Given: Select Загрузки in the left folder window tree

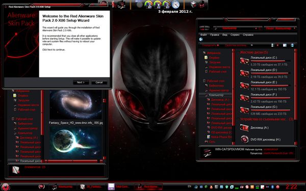Looking at the screenshot, I should [23, 100].
